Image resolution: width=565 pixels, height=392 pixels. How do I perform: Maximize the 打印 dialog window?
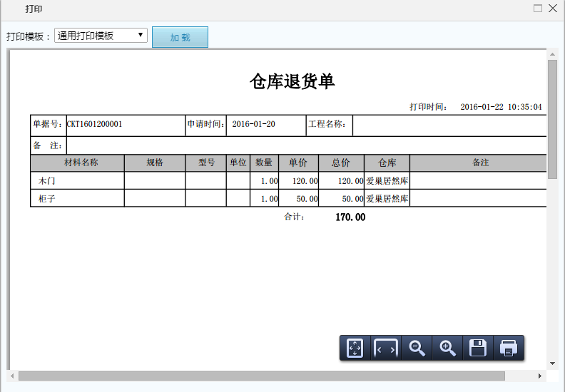pos(538,9)
